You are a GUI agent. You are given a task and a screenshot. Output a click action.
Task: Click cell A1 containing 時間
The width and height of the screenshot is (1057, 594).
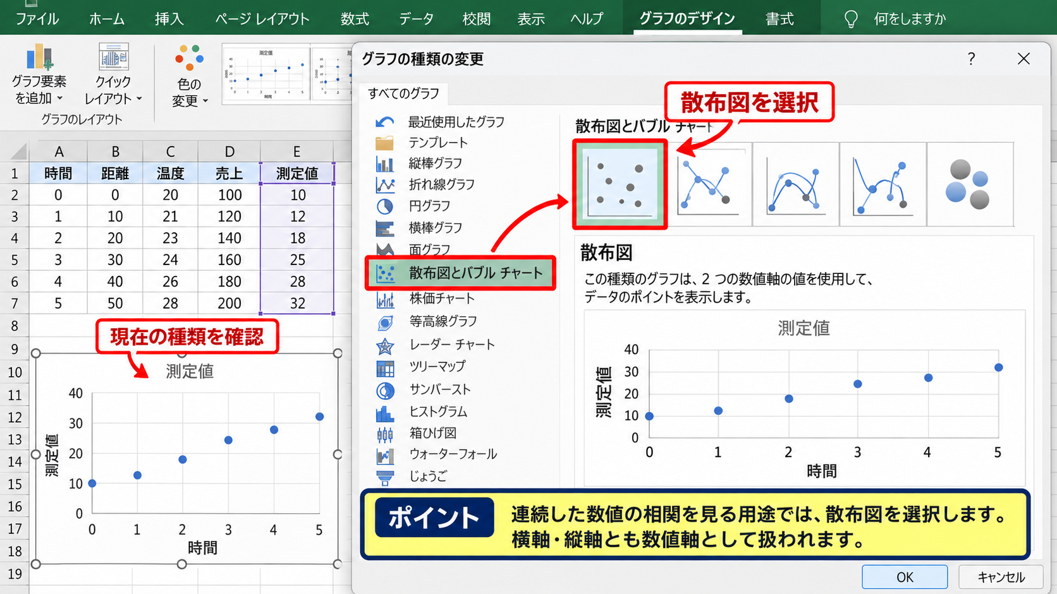click(x=58, y=173)
